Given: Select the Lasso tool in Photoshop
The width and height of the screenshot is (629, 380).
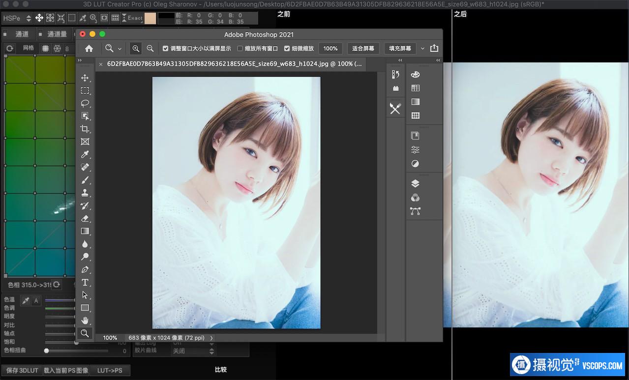Looking at the screenshot, I should pos(85,103).
